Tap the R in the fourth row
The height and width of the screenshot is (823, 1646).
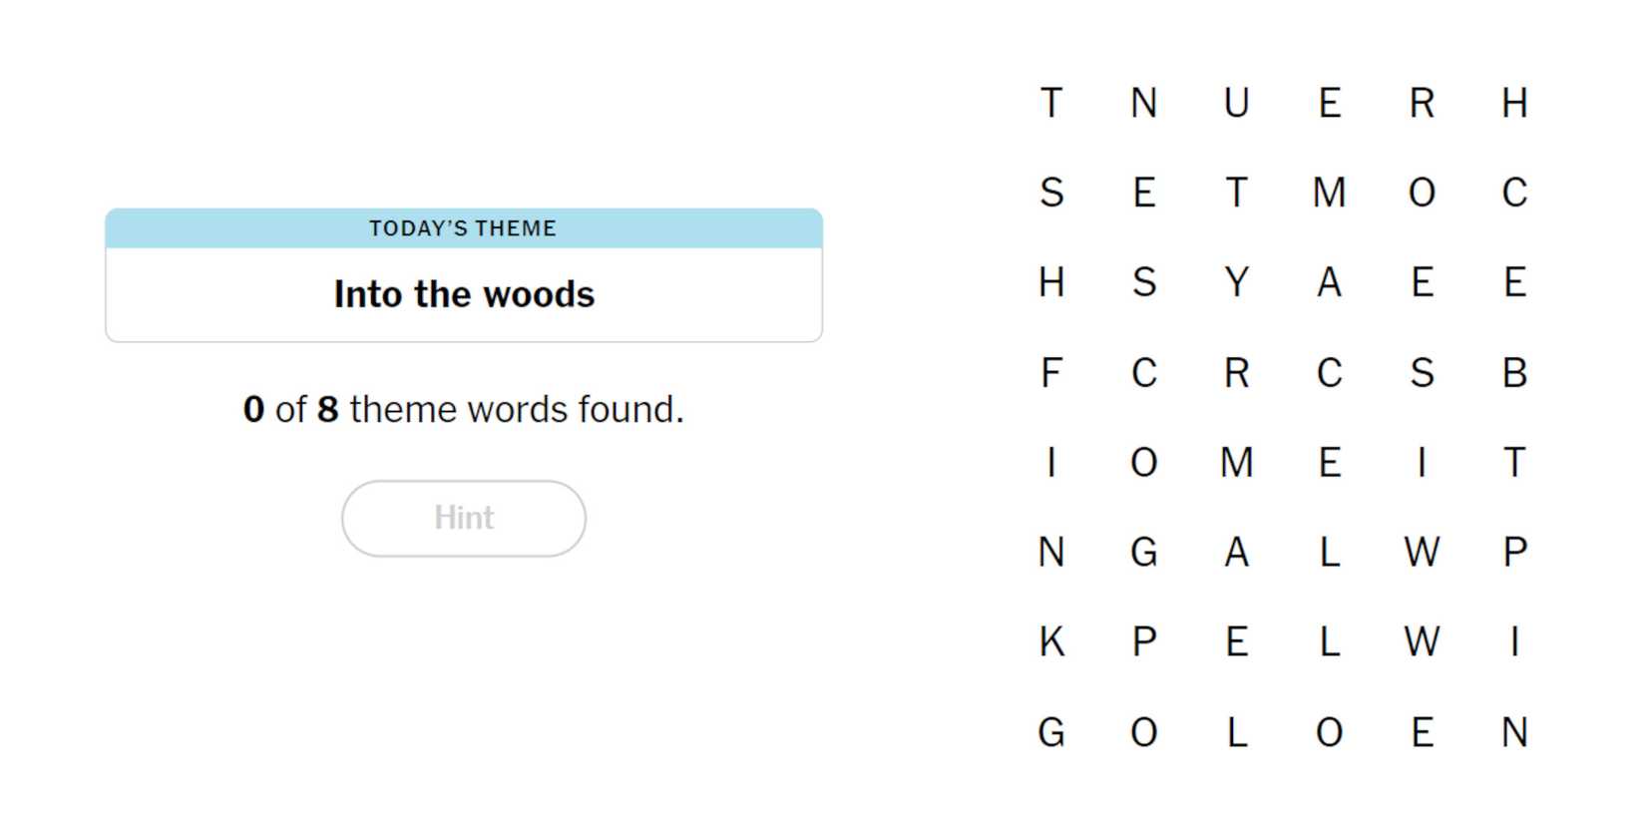pos(1236,373)
